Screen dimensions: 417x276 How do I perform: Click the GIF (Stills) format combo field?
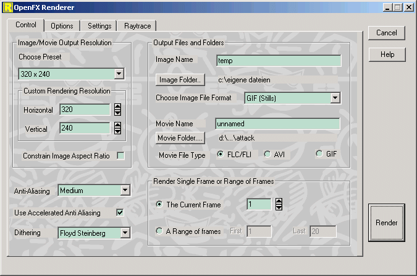[x=293, y=98]
